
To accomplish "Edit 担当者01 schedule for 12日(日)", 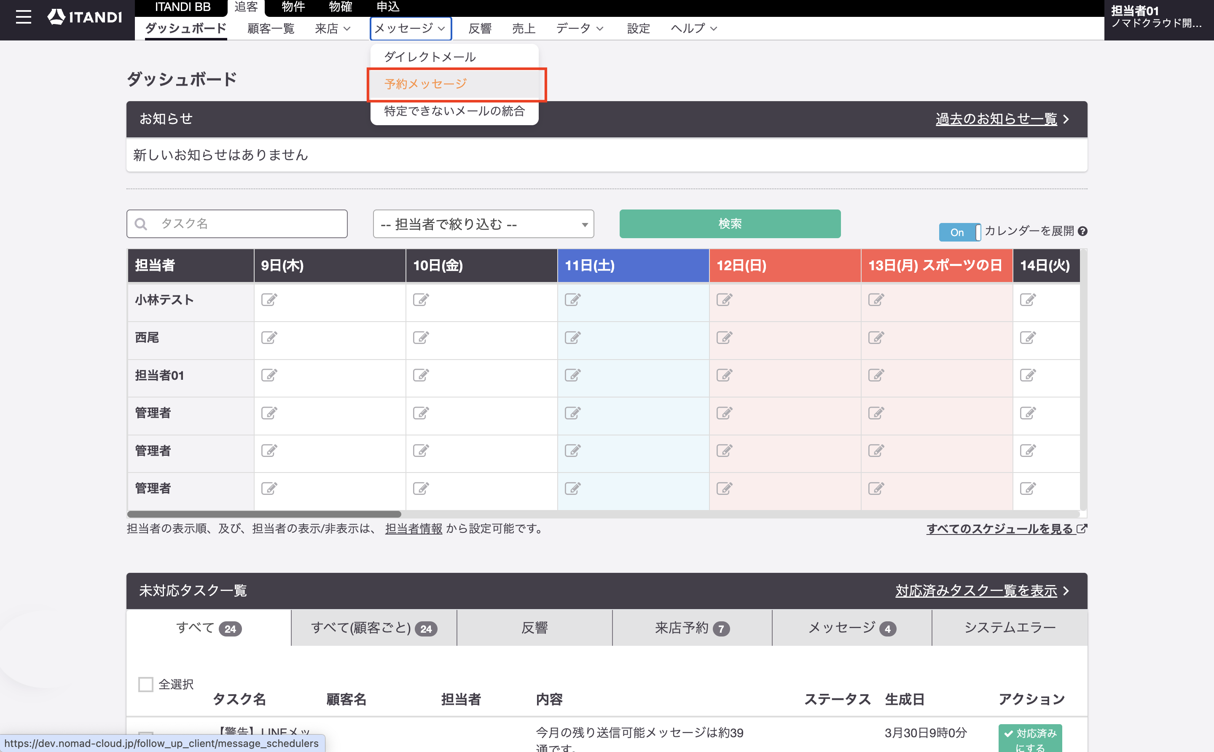I will point(724,376).
